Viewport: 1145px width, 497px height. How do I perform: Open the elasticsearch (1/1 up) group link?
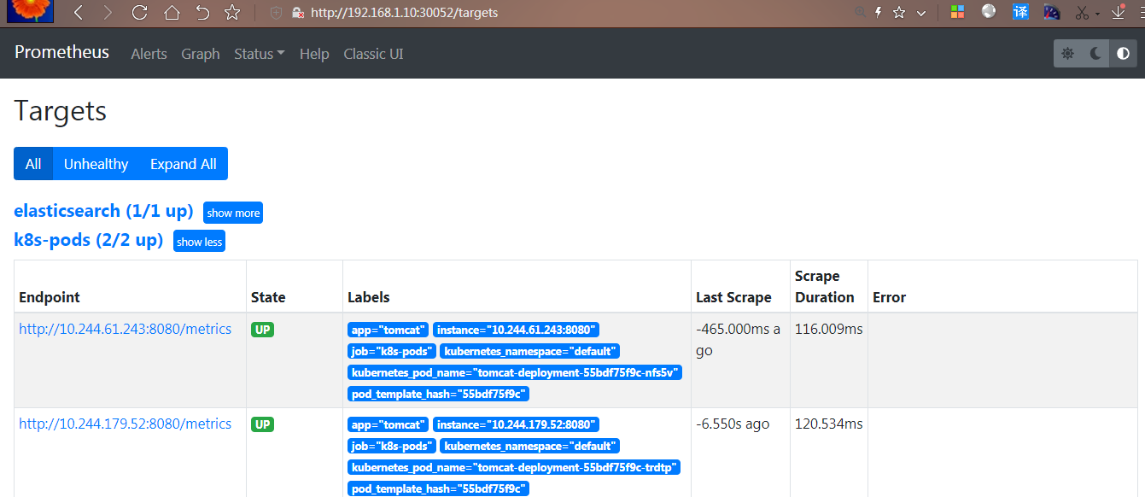click(x=103, y=211)
